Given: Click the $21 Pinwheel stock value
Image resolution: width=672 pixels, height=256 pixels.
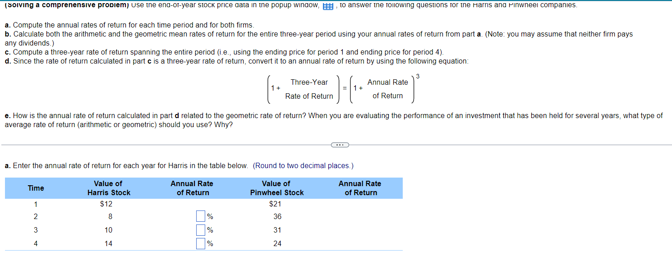Looking at the screenshot, I should pos(275,204).
